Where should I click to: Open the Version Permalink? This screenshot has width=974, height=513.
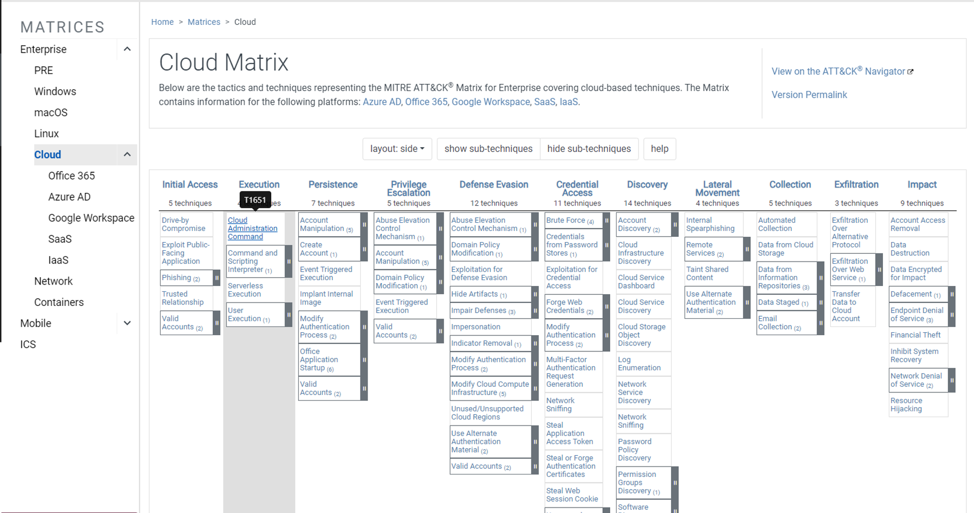809,95
